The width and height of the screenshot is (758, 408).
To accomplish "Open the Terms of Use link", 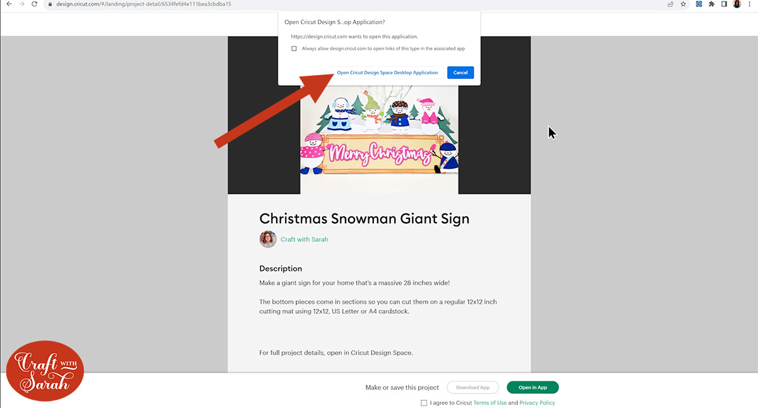I will click(490, 403).
